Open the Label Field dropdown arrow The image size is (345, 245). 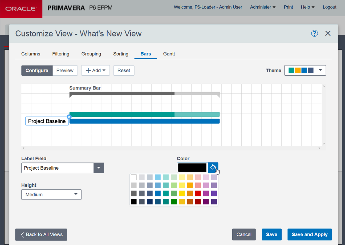point(99,168)
